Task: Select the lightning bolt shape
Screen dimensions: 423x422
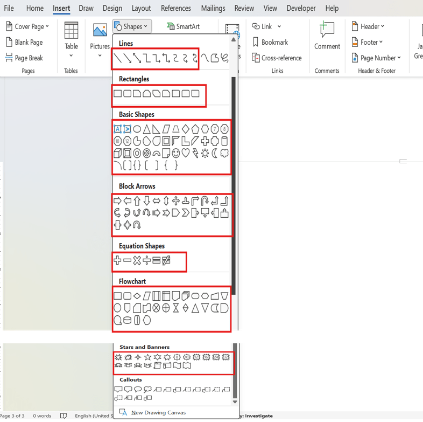Action: [x=195, y=154]
